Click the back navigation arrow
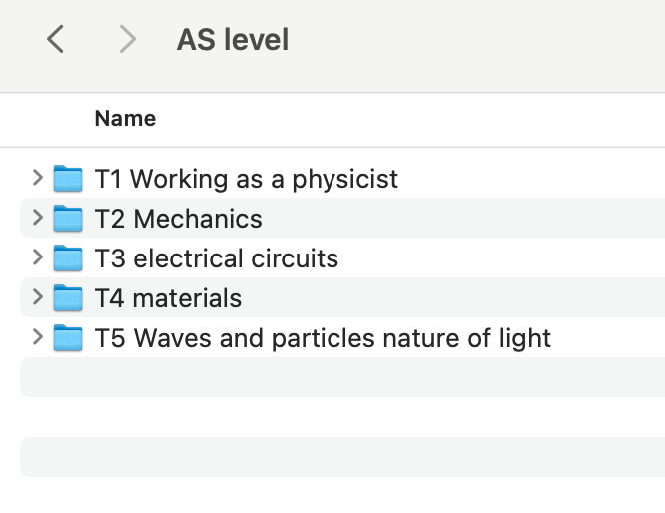 pos(56,40)
